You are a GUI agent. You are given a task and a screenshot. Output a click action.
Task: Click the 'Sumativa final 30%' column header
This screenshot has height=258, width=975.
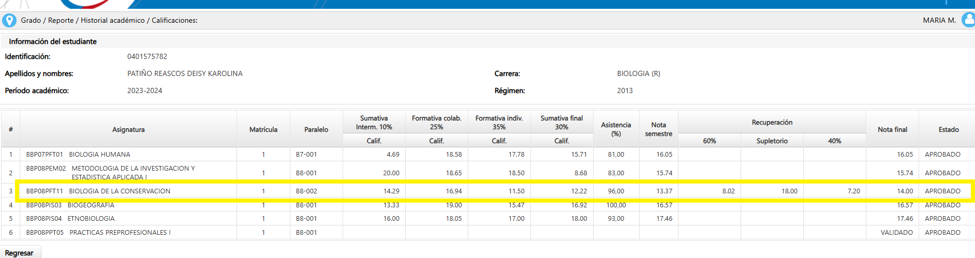[562, 123]
